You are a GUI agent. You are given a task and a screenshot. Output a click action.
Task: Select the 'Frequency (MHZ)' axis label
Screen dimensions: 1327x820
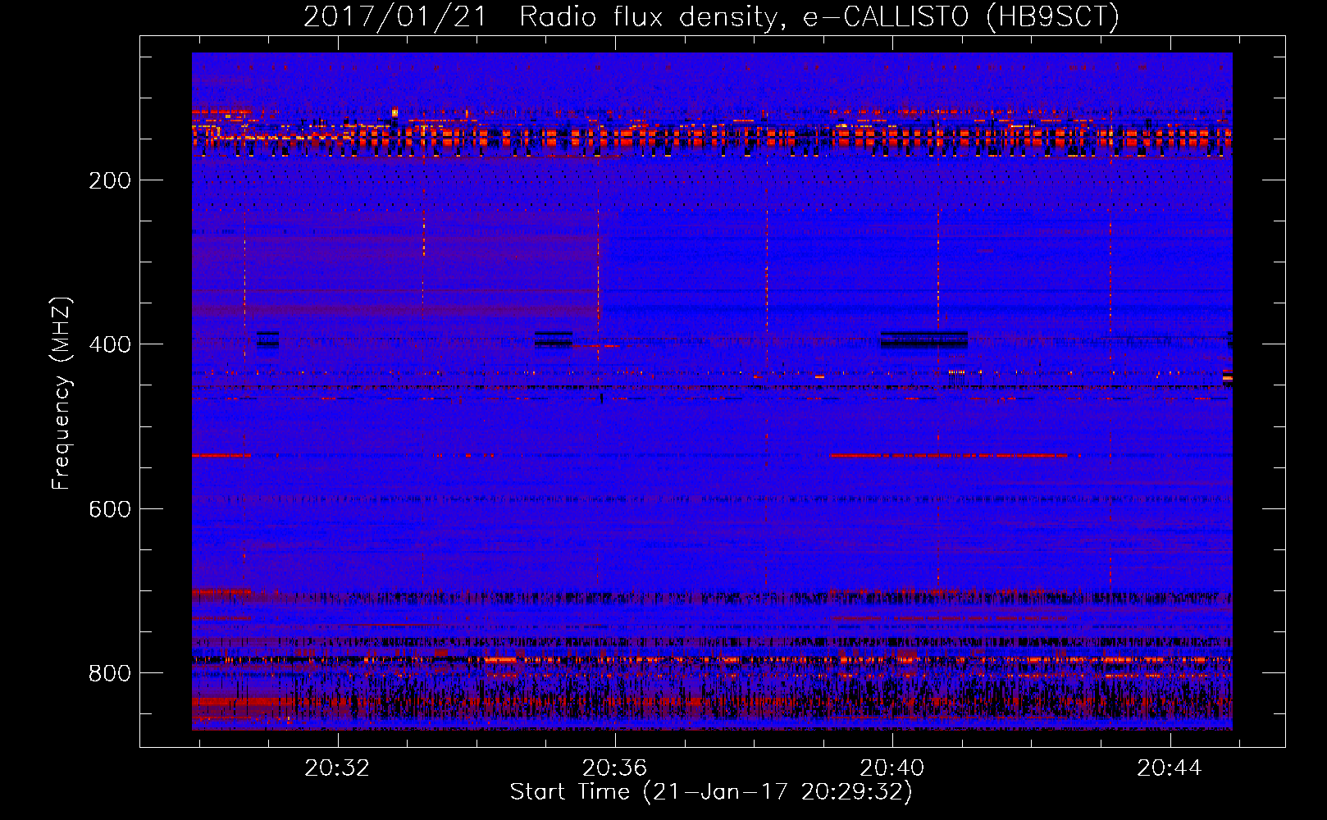[62, 394]
